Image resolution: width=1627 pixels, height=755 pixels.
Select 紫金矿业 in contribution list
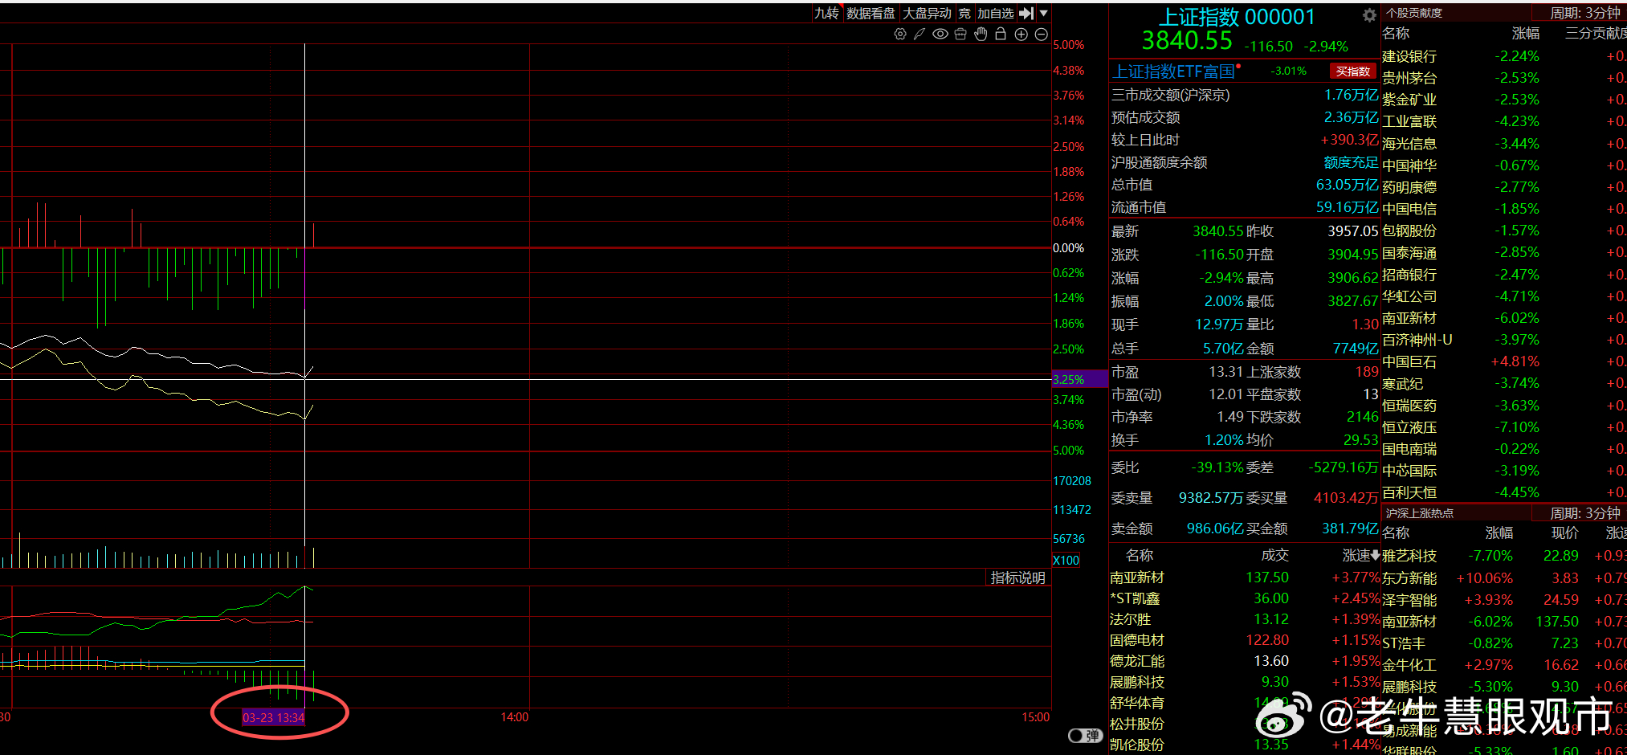click(1409, 100)
